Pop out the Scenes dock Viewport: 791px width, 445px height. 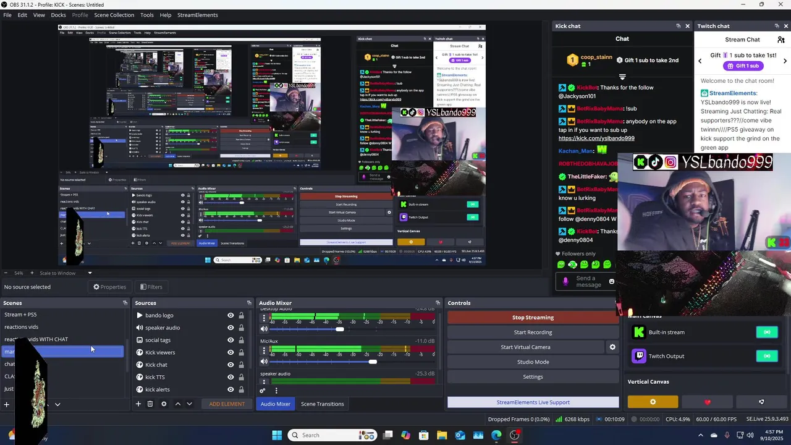click(x=125, y=303)
